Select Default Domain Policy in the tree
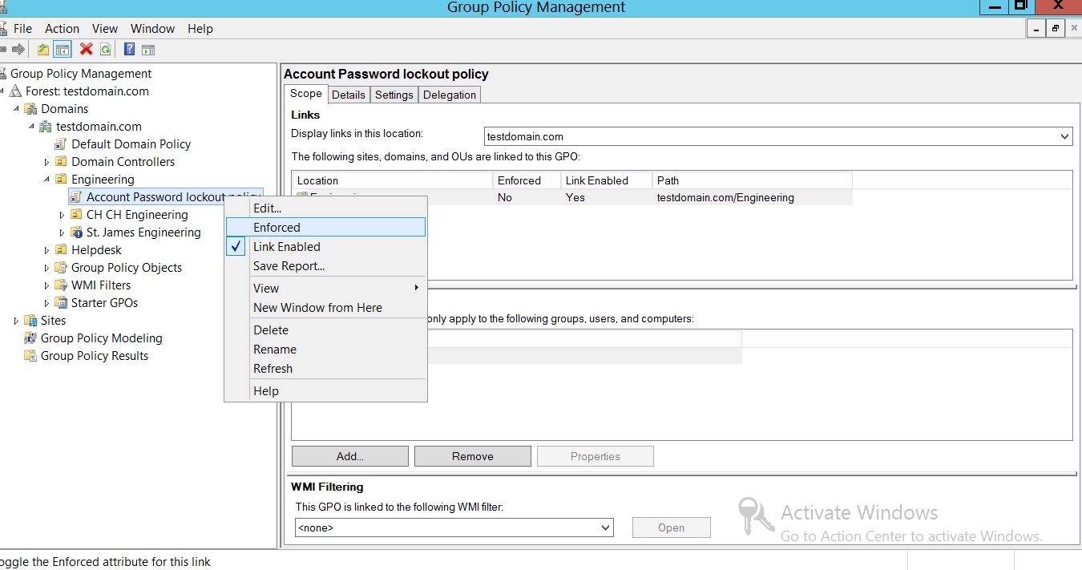 coord(131,144)
